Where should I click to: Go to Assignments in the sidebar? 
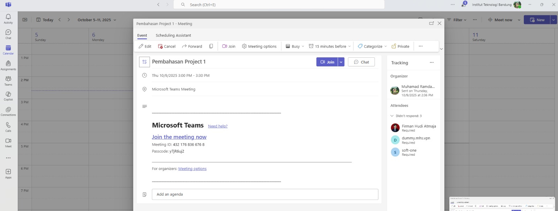pyautogui.click(x=8, y=65)
